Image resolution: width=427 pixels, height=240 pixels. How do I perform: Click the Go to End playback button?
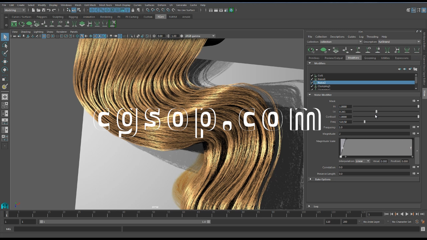click(422, 214)
